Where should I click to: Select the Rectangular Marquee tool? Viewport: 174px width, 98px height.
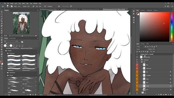coord(2,14)
